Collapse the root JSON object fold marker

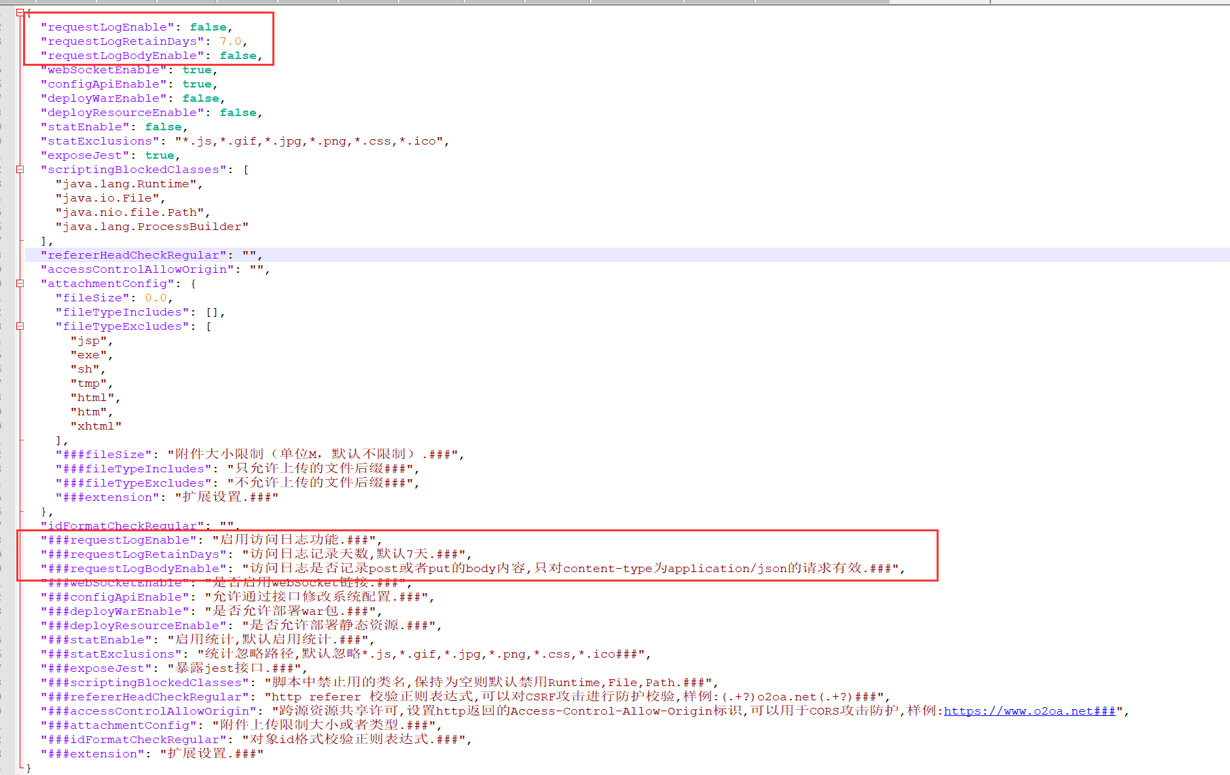pyautogui.click(x=20, y=12)
